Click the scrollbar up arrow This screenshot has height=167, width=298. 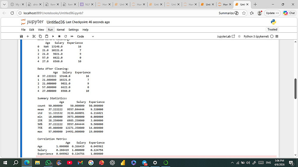coord(295,42)
